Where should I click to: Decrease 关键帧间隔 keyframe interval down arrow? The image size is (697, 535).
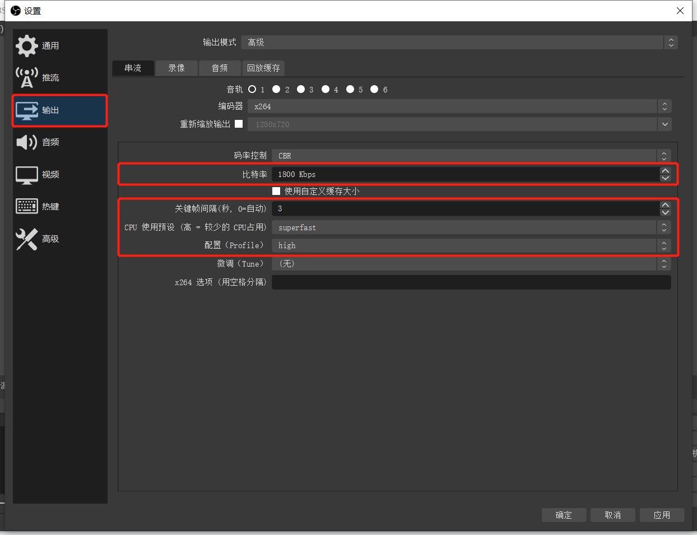coord(665,212)
